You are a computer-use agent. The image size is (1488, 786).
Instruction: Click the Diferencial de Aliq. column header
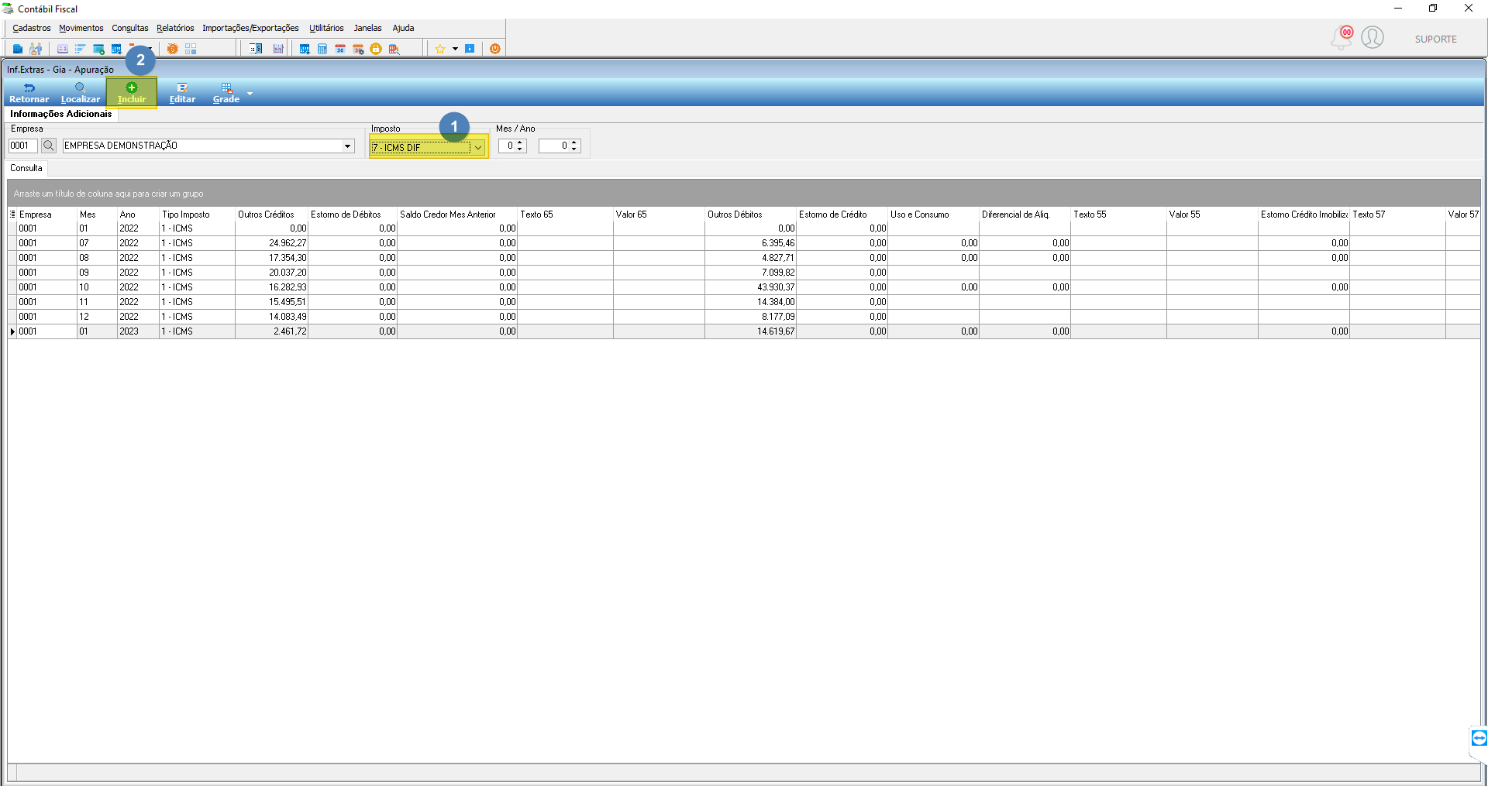point(1025,215)
